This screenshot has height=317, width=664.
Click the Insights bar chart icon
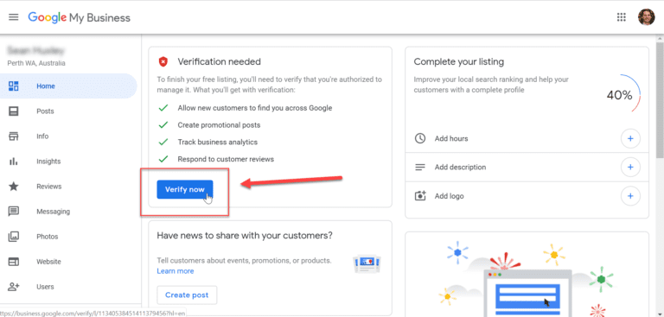pyautogui.click(x=14, y=162)
